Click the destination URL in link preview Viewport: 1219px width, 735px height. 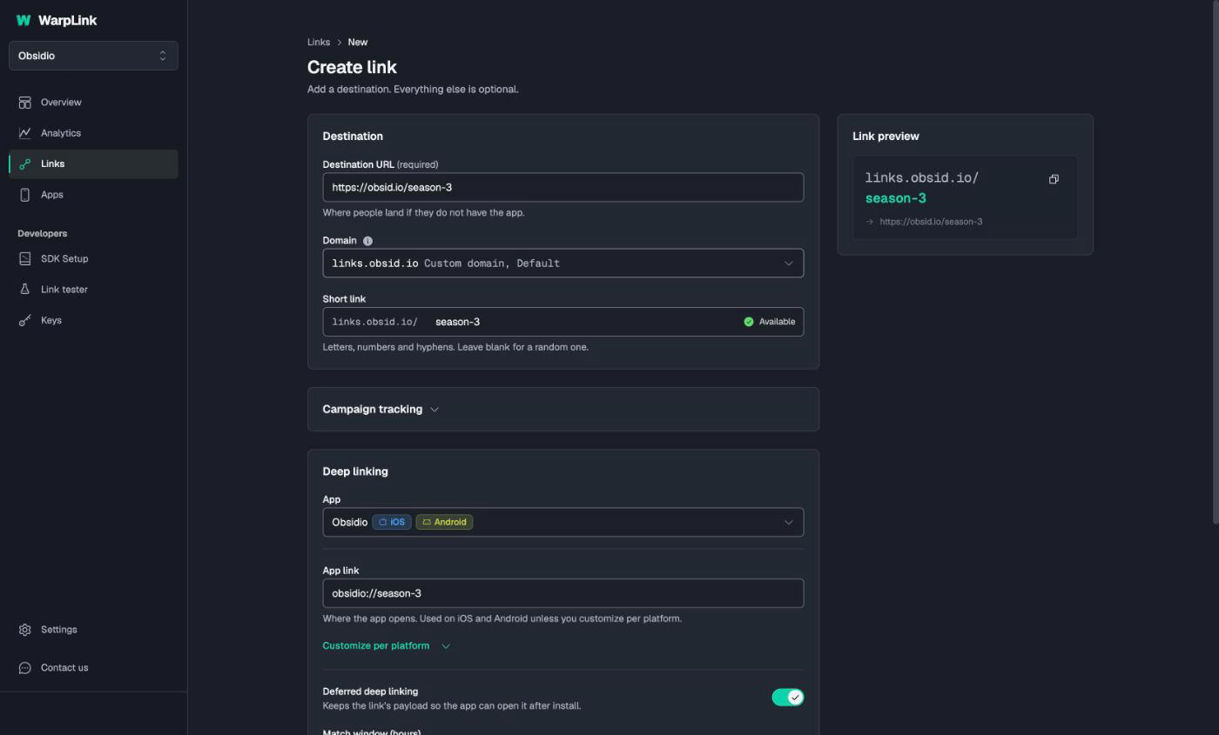[x=931, y=222]
